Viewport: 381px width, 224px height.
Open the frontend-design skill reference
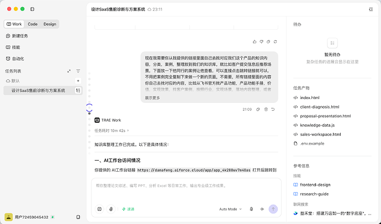[312, 185]
